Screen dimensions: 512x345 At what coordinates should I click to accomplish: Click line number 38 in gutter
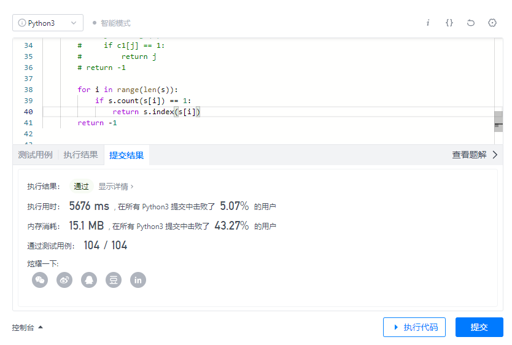[28, 90]
